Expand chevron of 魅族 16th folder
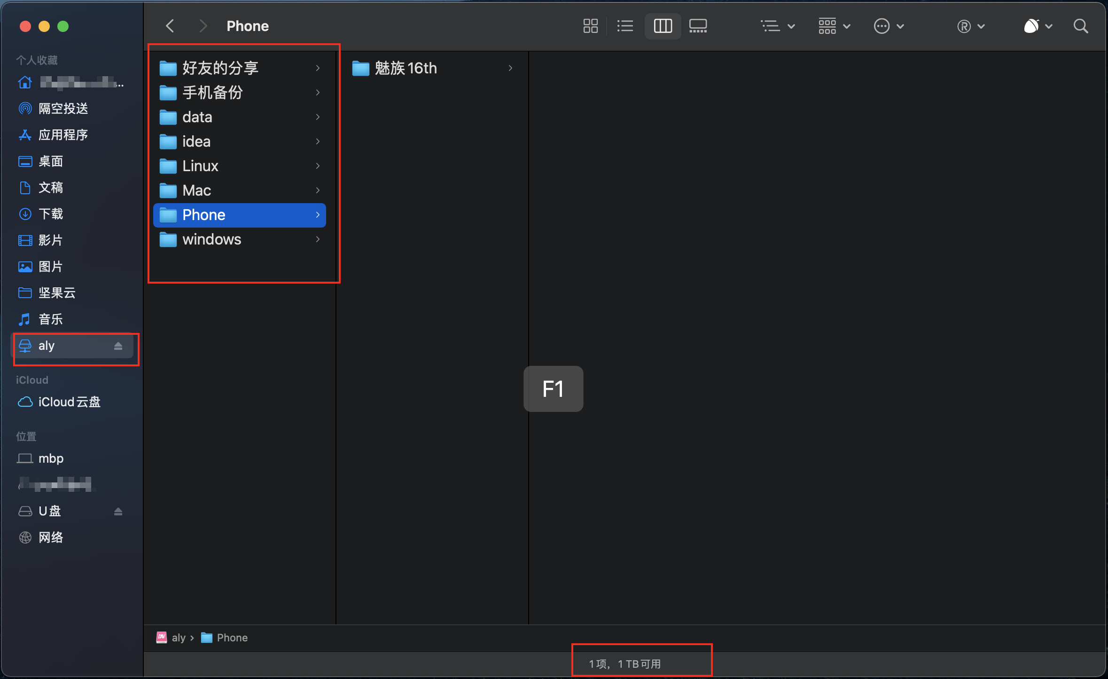The height and width of the screenshot is (679, 1108). (511, 68)
